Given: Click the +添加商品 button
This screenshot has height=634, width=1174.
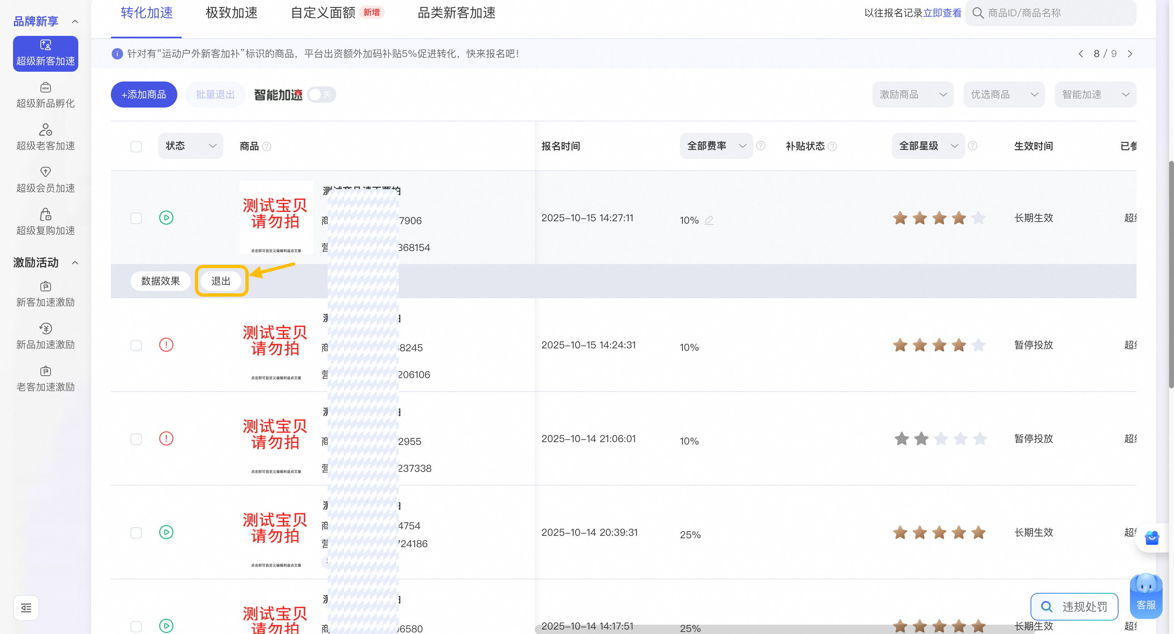Looking at the screenshot, I should 143,94.
